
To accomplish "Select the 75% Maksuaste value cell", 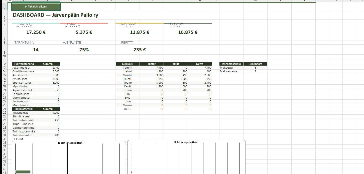I will coord(84,50).
